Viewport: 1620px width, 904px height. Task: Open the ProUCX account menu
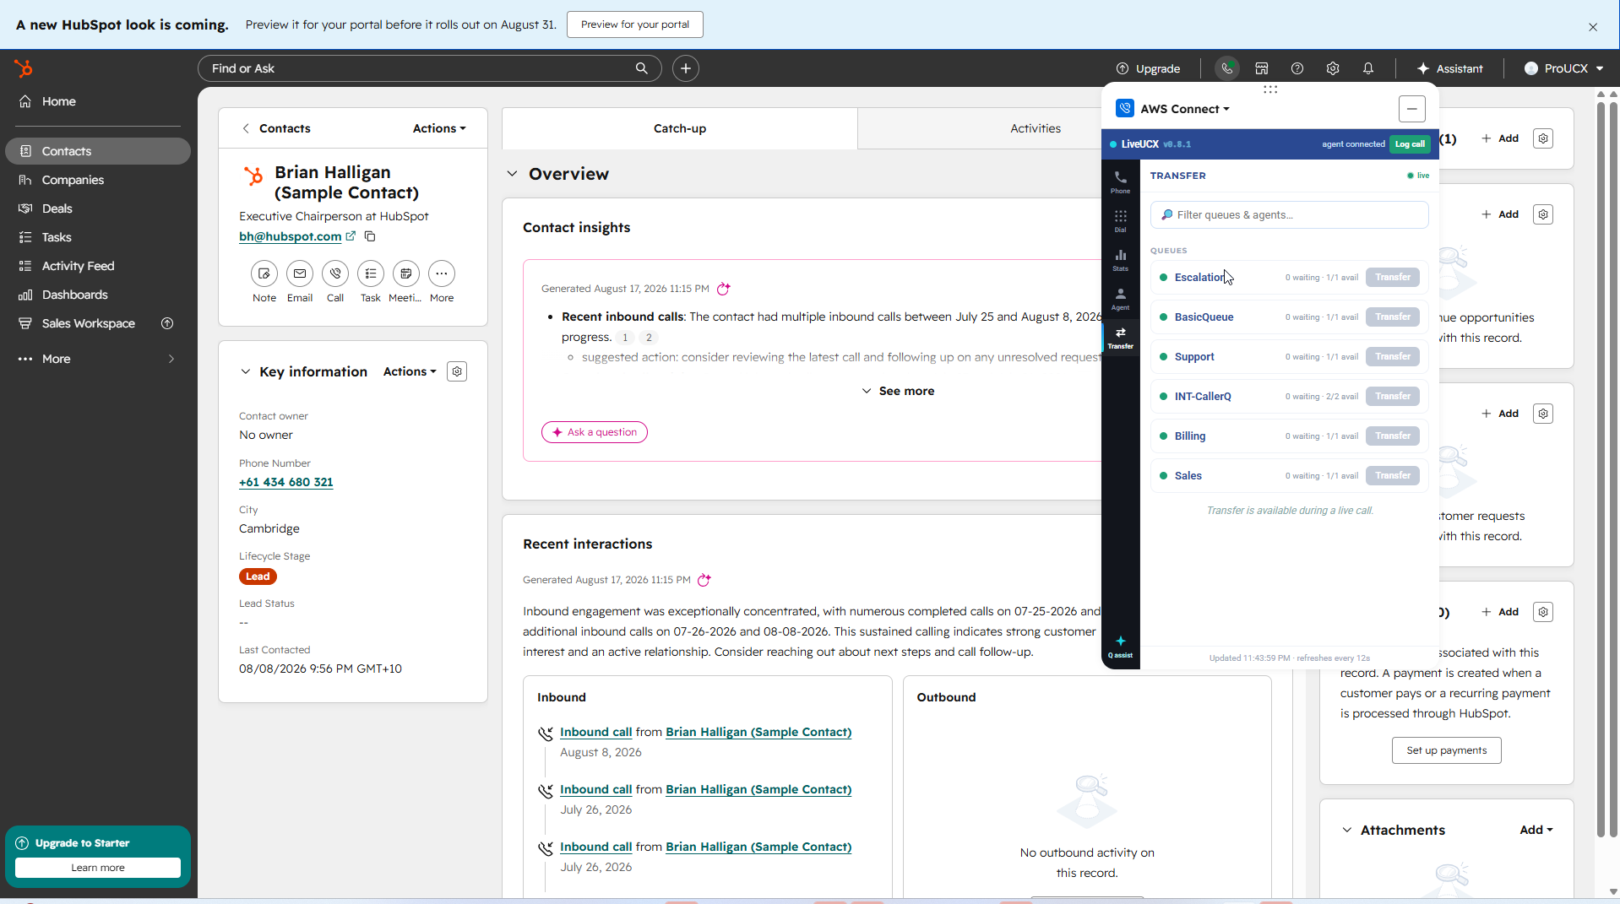coord(1563,68)
